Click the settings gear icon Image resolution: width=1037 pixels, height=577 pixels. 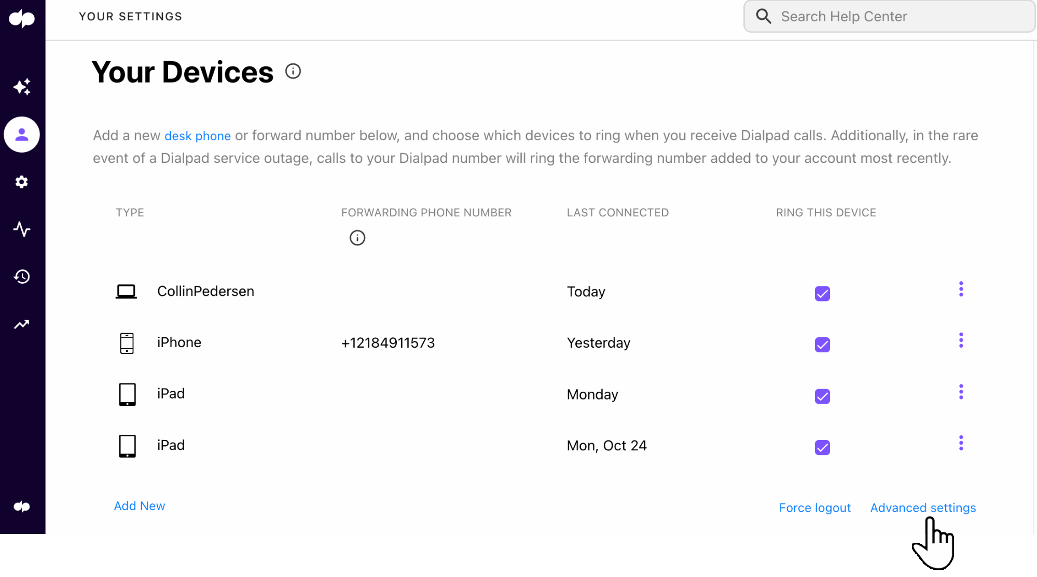(x=22, y=182)
